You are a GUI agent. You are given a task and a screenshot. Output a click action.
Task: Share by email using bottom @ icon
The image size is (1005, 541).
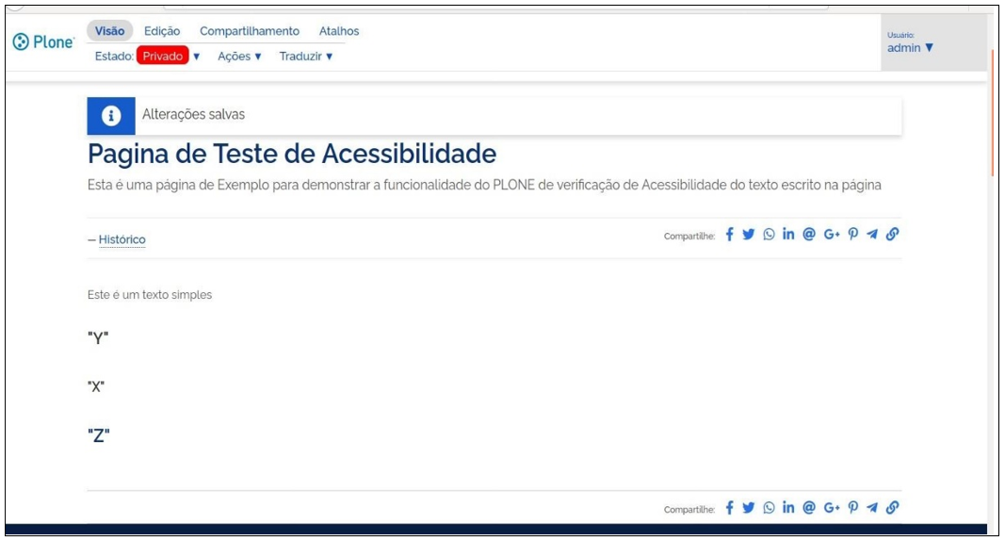click(x=809, y=508)
